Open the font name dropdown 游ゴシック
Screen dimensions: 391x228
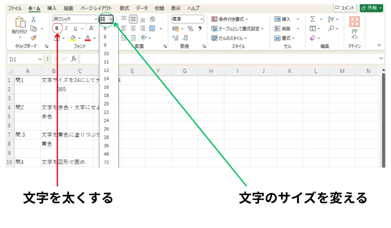(x=75, y=19)
